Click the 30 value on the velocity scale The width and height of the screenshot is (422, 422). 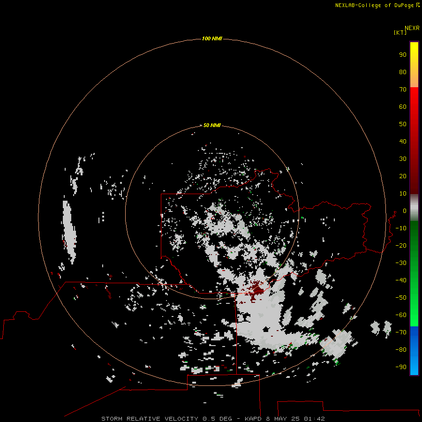click(403, 159)
